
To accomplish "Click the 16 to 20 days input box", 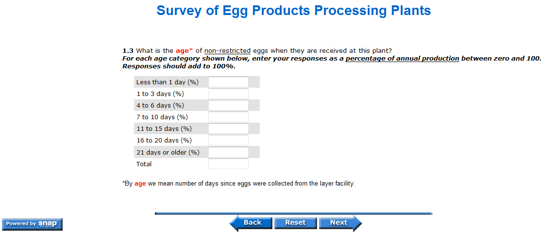I will tap(228, 140).
